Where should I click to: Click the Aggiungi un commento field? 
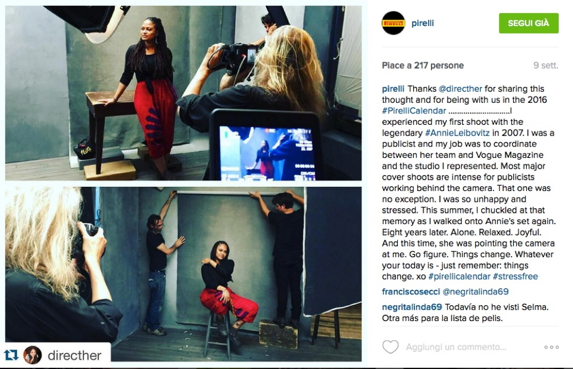pyautogui.click(x=456, y=347)
